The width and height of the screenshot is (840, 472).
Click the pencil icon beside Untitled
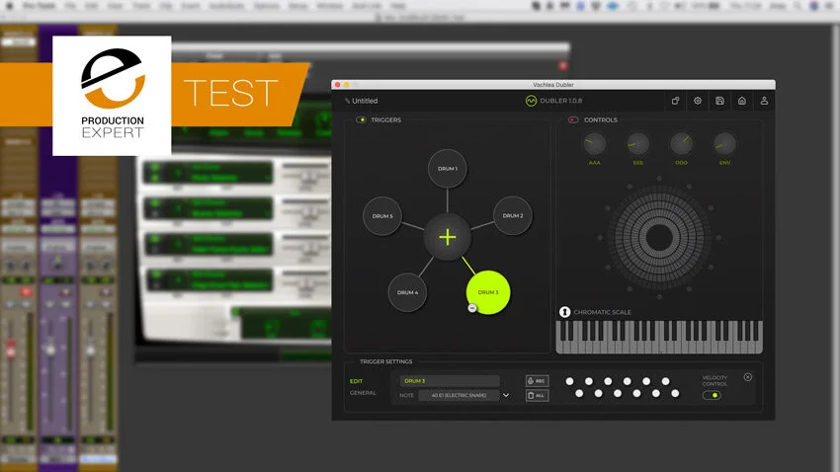tap(347, 101)
